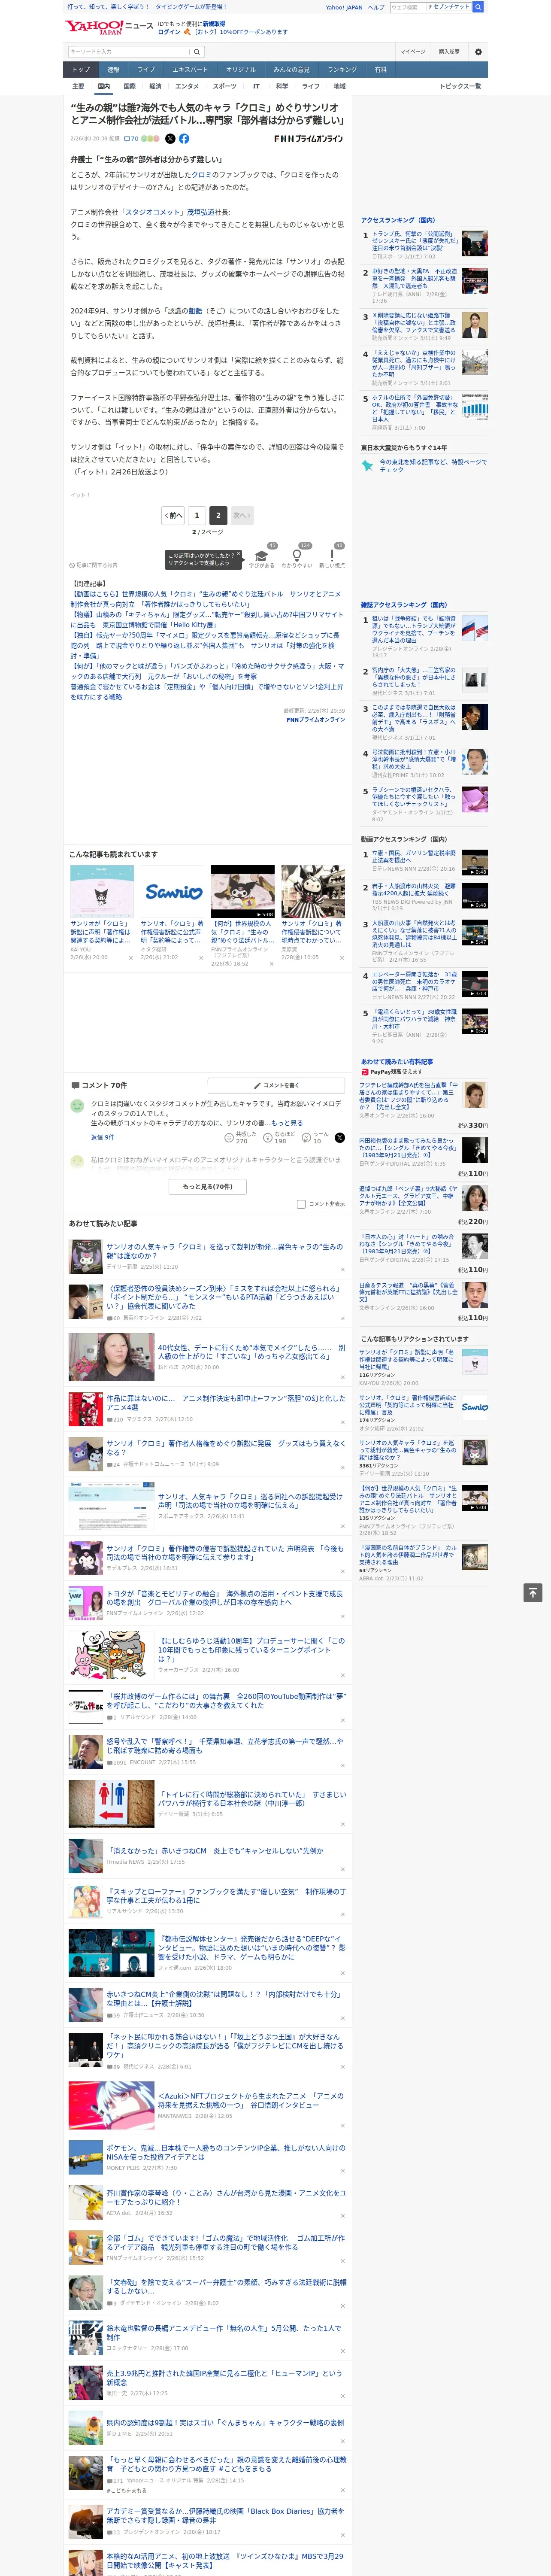
Task: Open settings gear icon next to 購入履歴
Action: pyautogui.click(x=478, y=52)
